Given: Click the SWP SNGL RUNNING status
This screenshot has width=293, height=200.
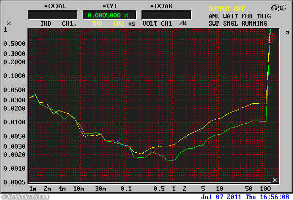Looking at the screenshot, I should pyautogui.click(x=238, y=23).
